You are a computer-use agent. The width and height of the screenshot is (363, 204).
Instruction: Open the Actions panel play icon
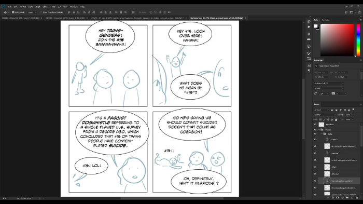click(309, 27)
